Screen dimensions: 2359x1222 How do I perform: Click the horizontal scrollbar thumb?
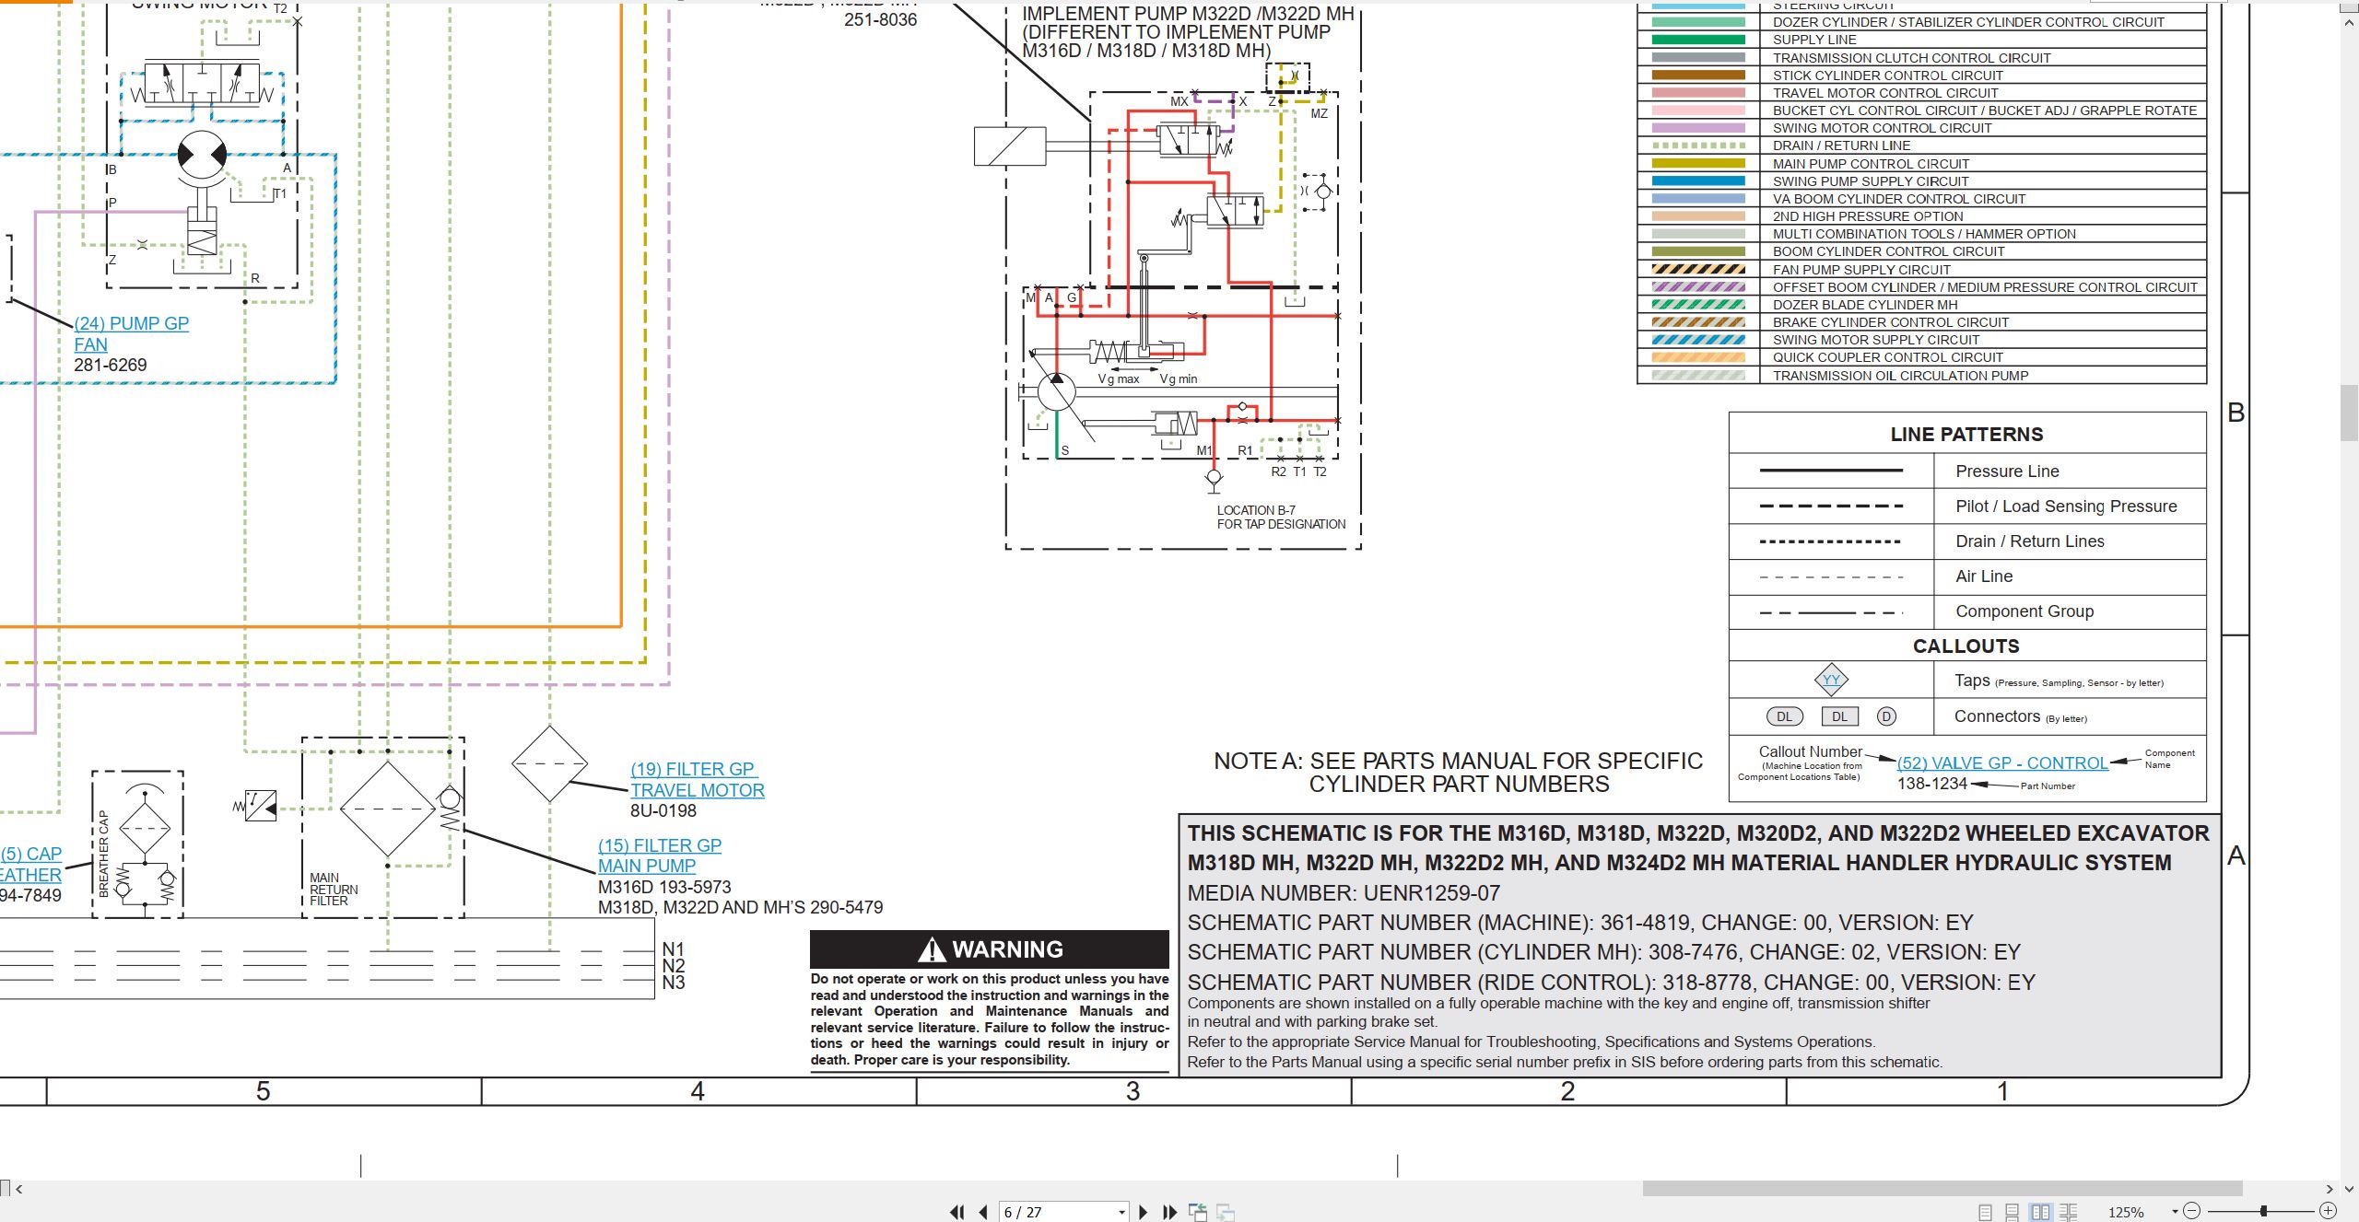click(1942, 1189)
